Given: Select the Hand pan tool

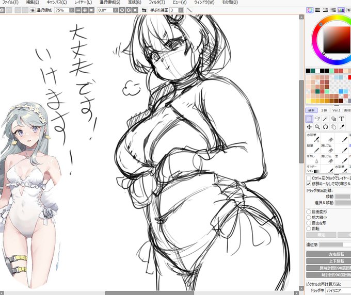Looking at the screenshot, I should (333, 127).
